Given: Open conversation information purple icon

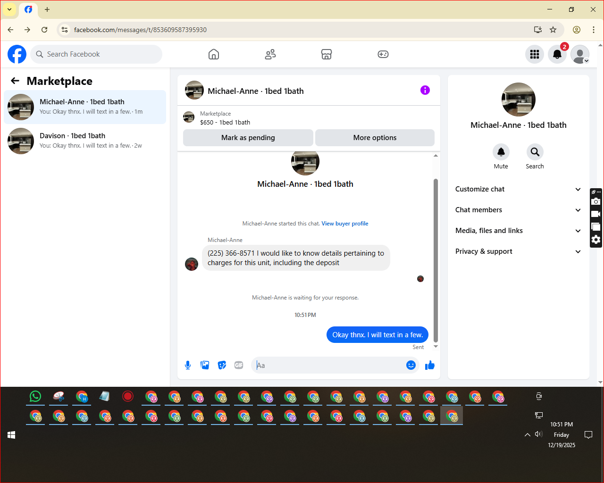Looking at the screenshot, I should pyautogui.click(x=425, y=90).
